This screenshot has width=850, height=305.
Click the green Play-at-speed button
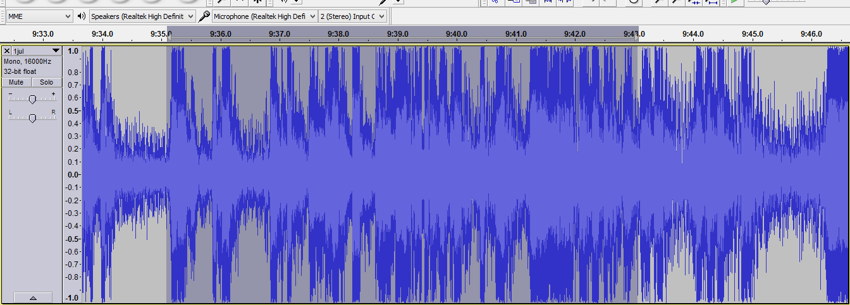pyautogui.click(x=734, y=2)
